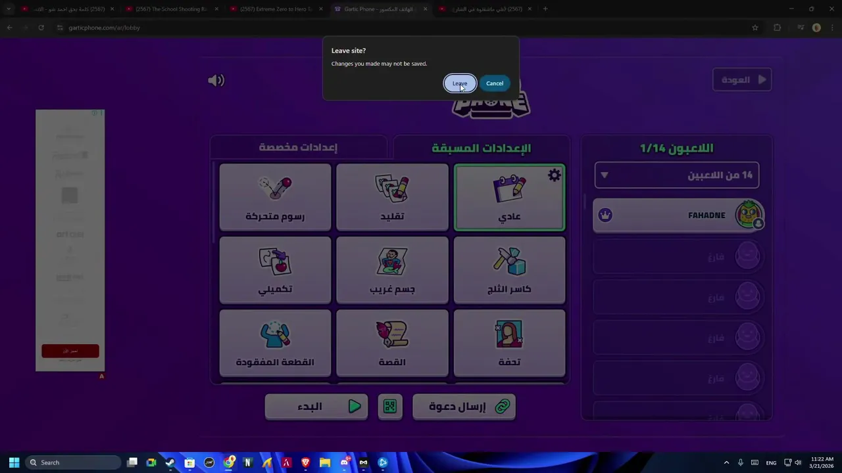The image size is (842, 473).
Task: Open a new browser tab
Action: point(545,9)
